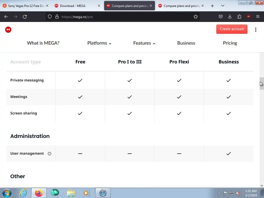This screenshot has width=264, height=198.
Task: Close the active Compare plans tab
Action: pos(151,6)
